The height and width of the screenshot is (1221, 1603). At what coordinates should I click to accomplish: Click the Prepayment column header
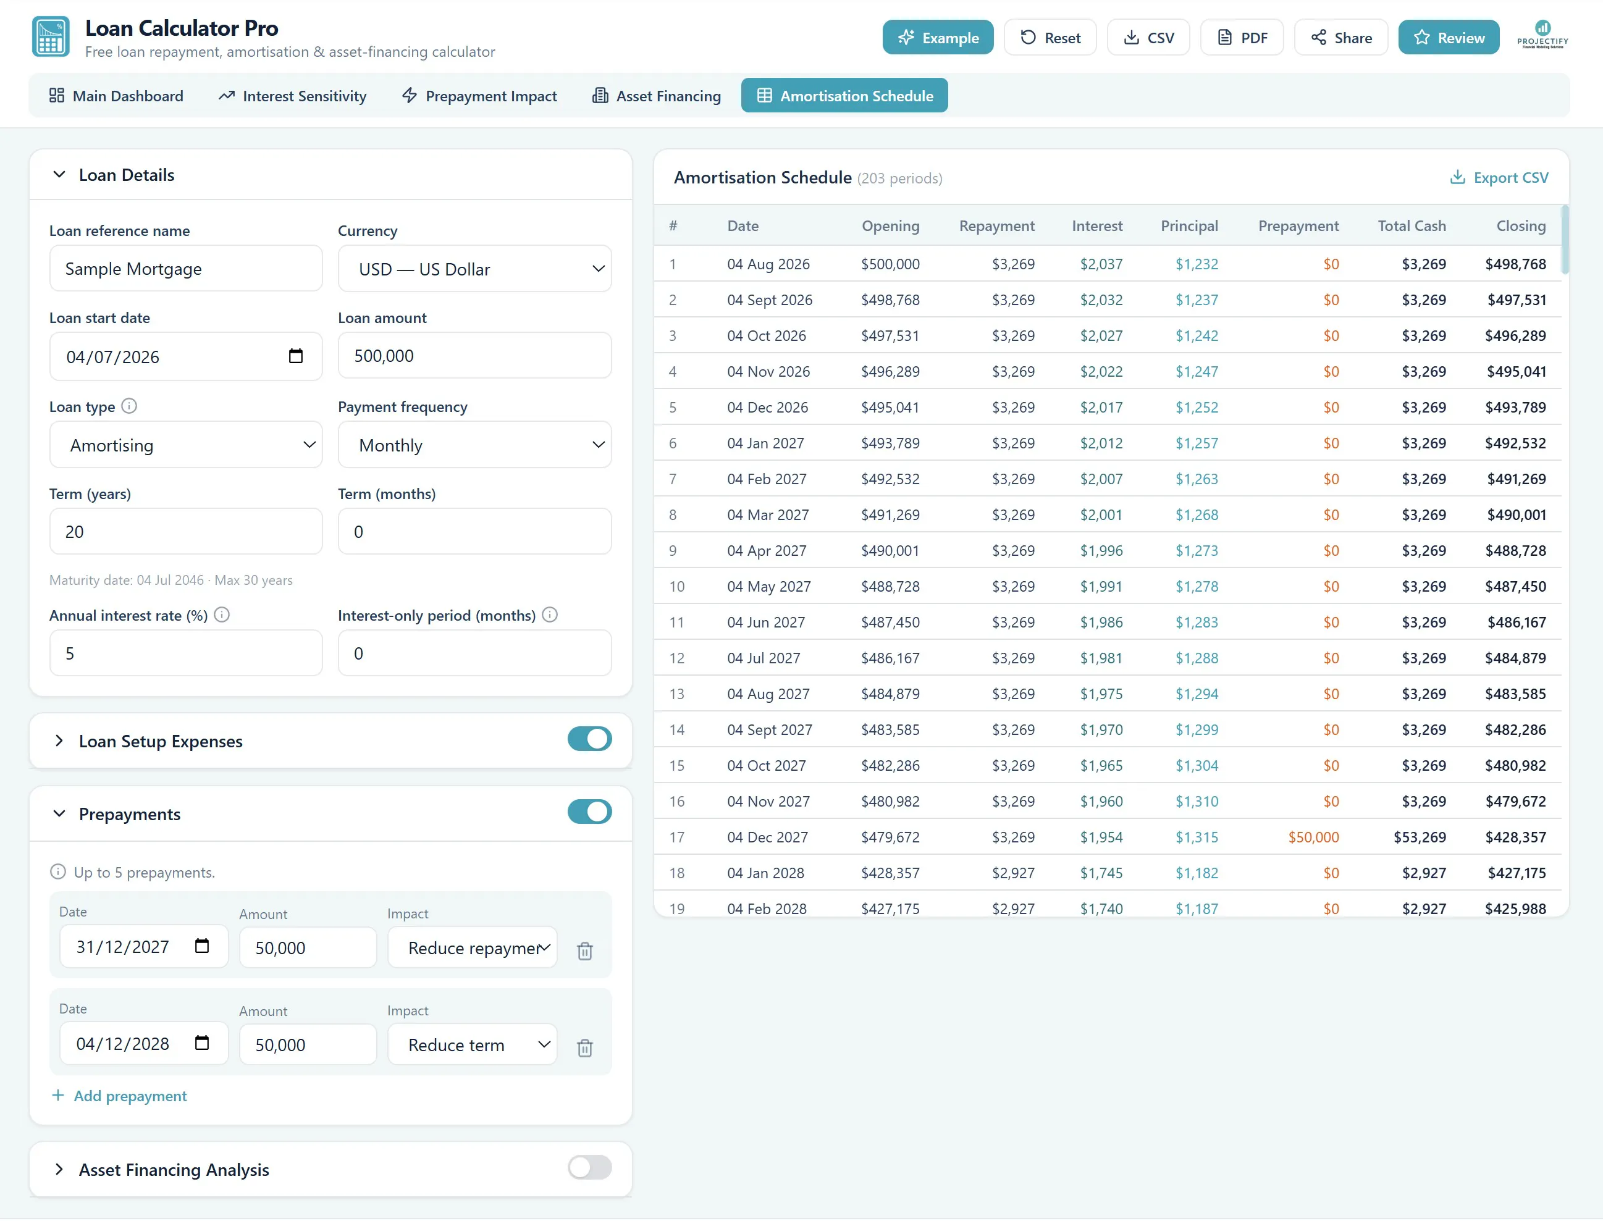point(1298,226)
